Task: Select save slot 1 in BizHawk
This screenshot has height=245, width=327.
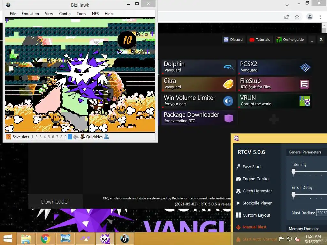Action: tap(32, 137)
